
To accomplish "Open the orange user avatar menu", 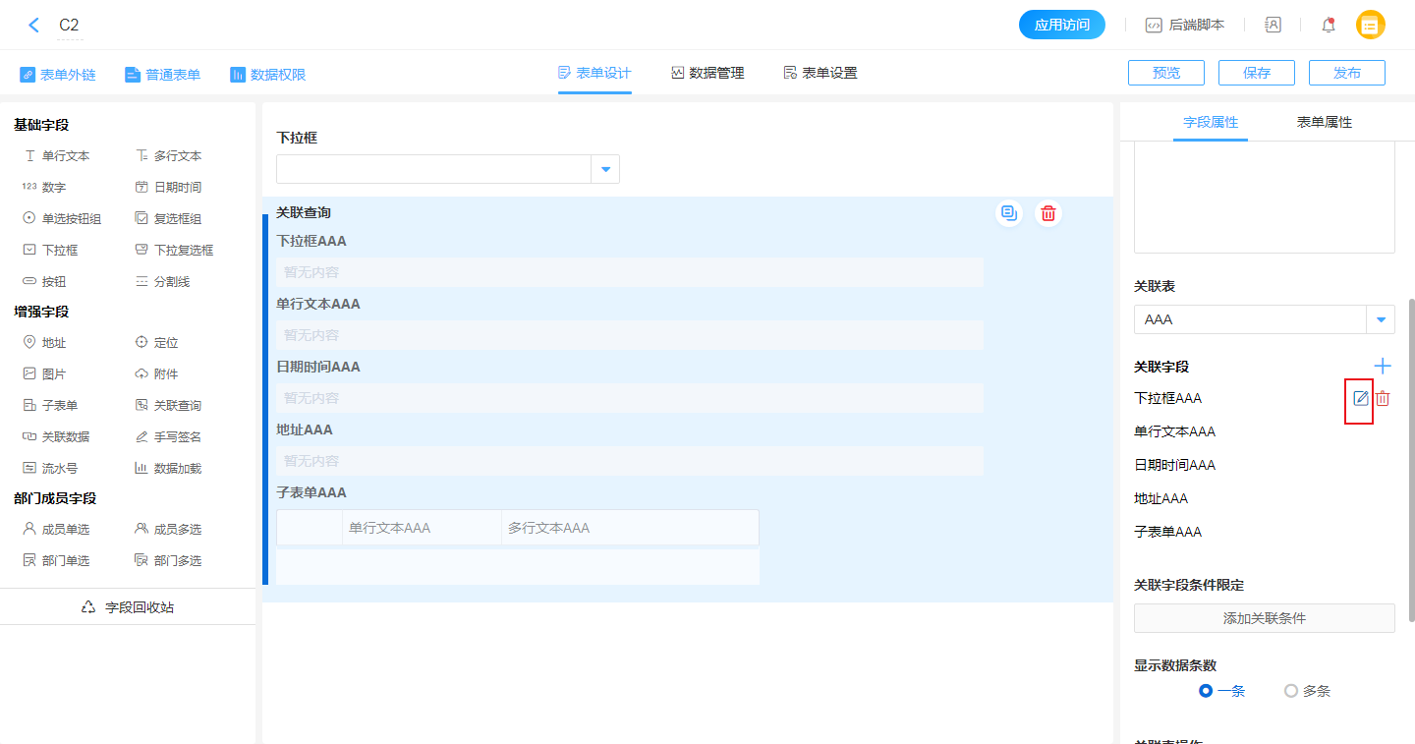I will [1370, 26].
